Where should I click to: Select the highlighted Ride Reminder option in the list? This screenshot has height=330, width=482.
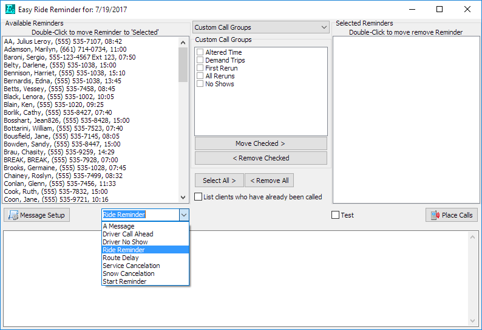(145, 250)
